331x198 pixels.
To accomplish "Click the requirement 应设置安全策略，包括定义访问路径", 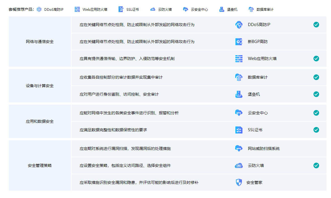I will click(x=125, y=165).
